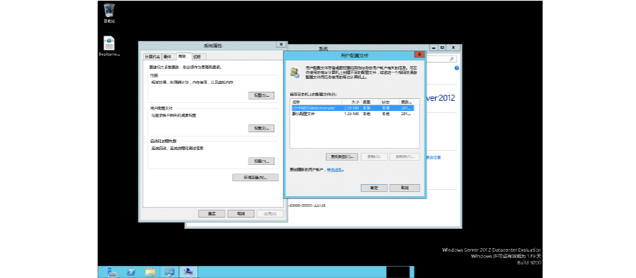
Task: Select the Deployment file desktop icon
Action: (109, 46)
